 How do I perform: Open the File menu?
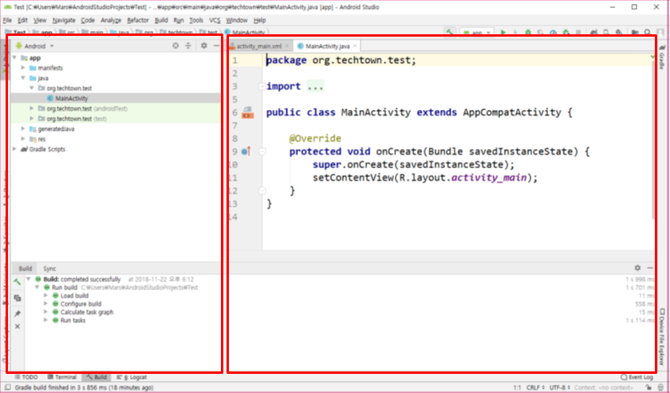[7, 20]
